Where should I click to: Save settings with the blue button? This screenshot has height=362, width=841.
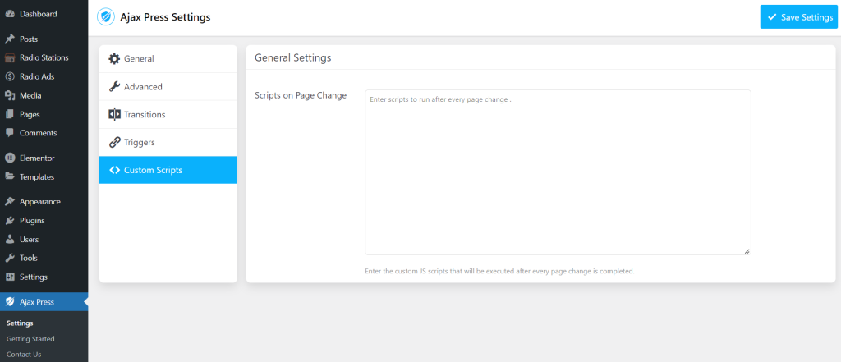(799, 17)
